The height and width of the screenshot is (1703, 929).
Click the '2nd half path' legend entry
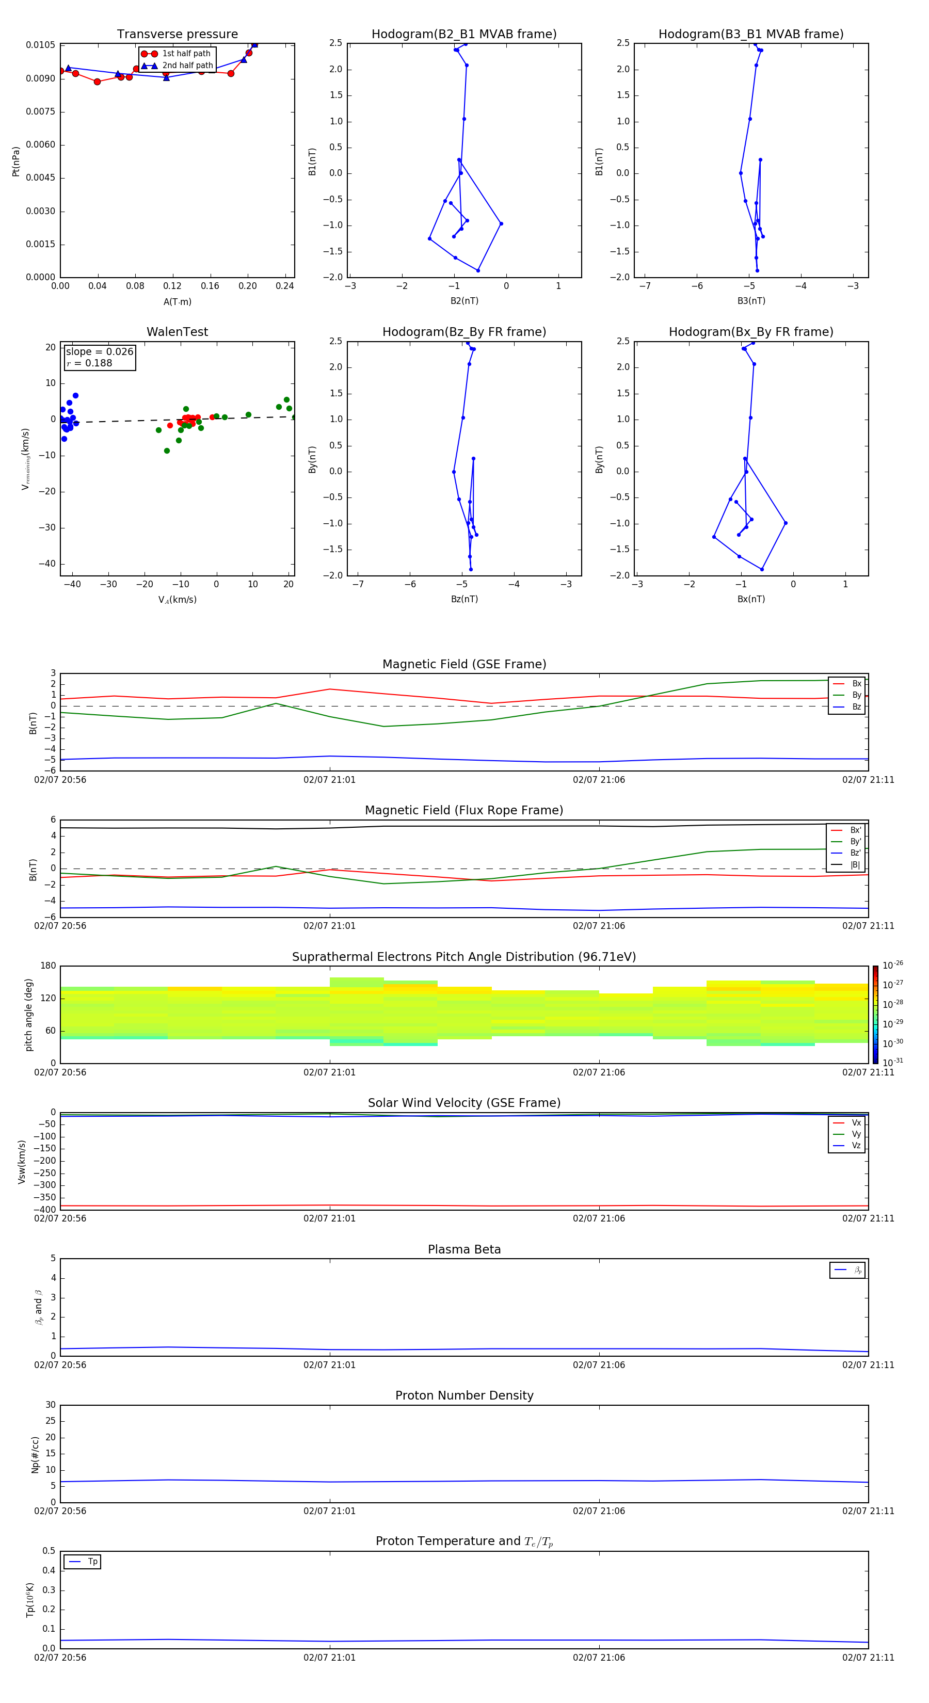177,66
